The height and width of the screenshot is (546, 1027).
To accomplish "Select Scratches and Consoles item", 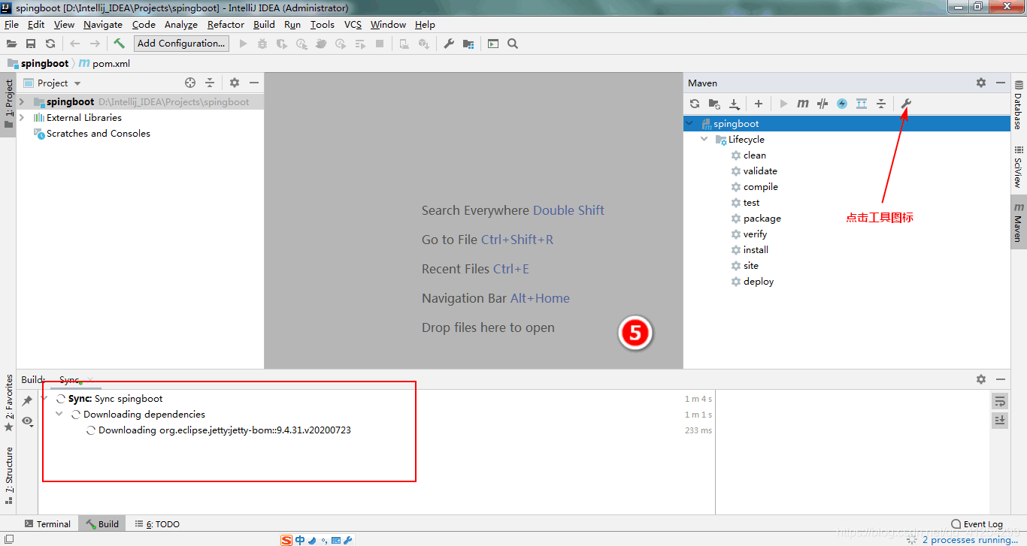I will 98,134.
